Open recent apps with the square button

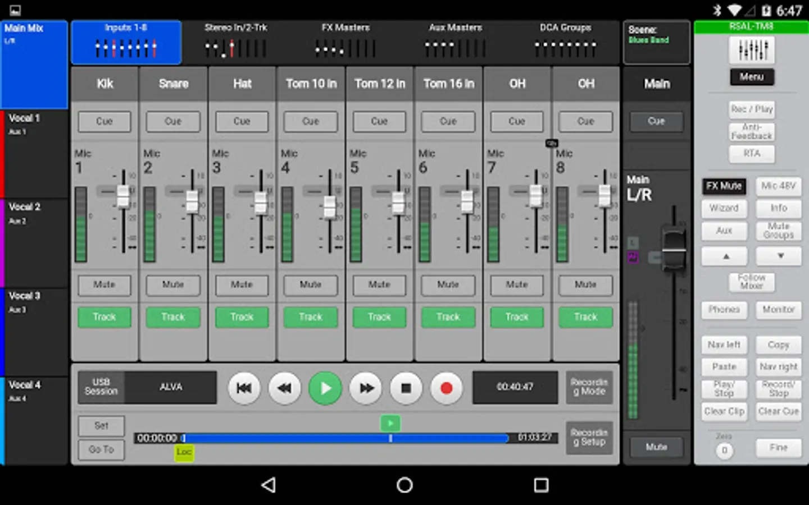(541, 485)
